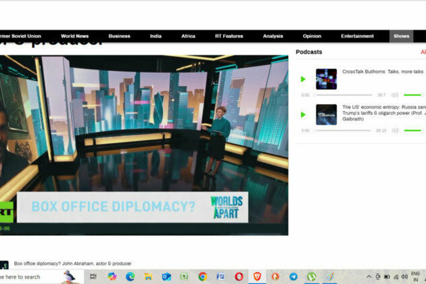Launch Copilot from the taskbar
Image resolution: width=426 pixels, height=284 pixels.
[112, 277]
